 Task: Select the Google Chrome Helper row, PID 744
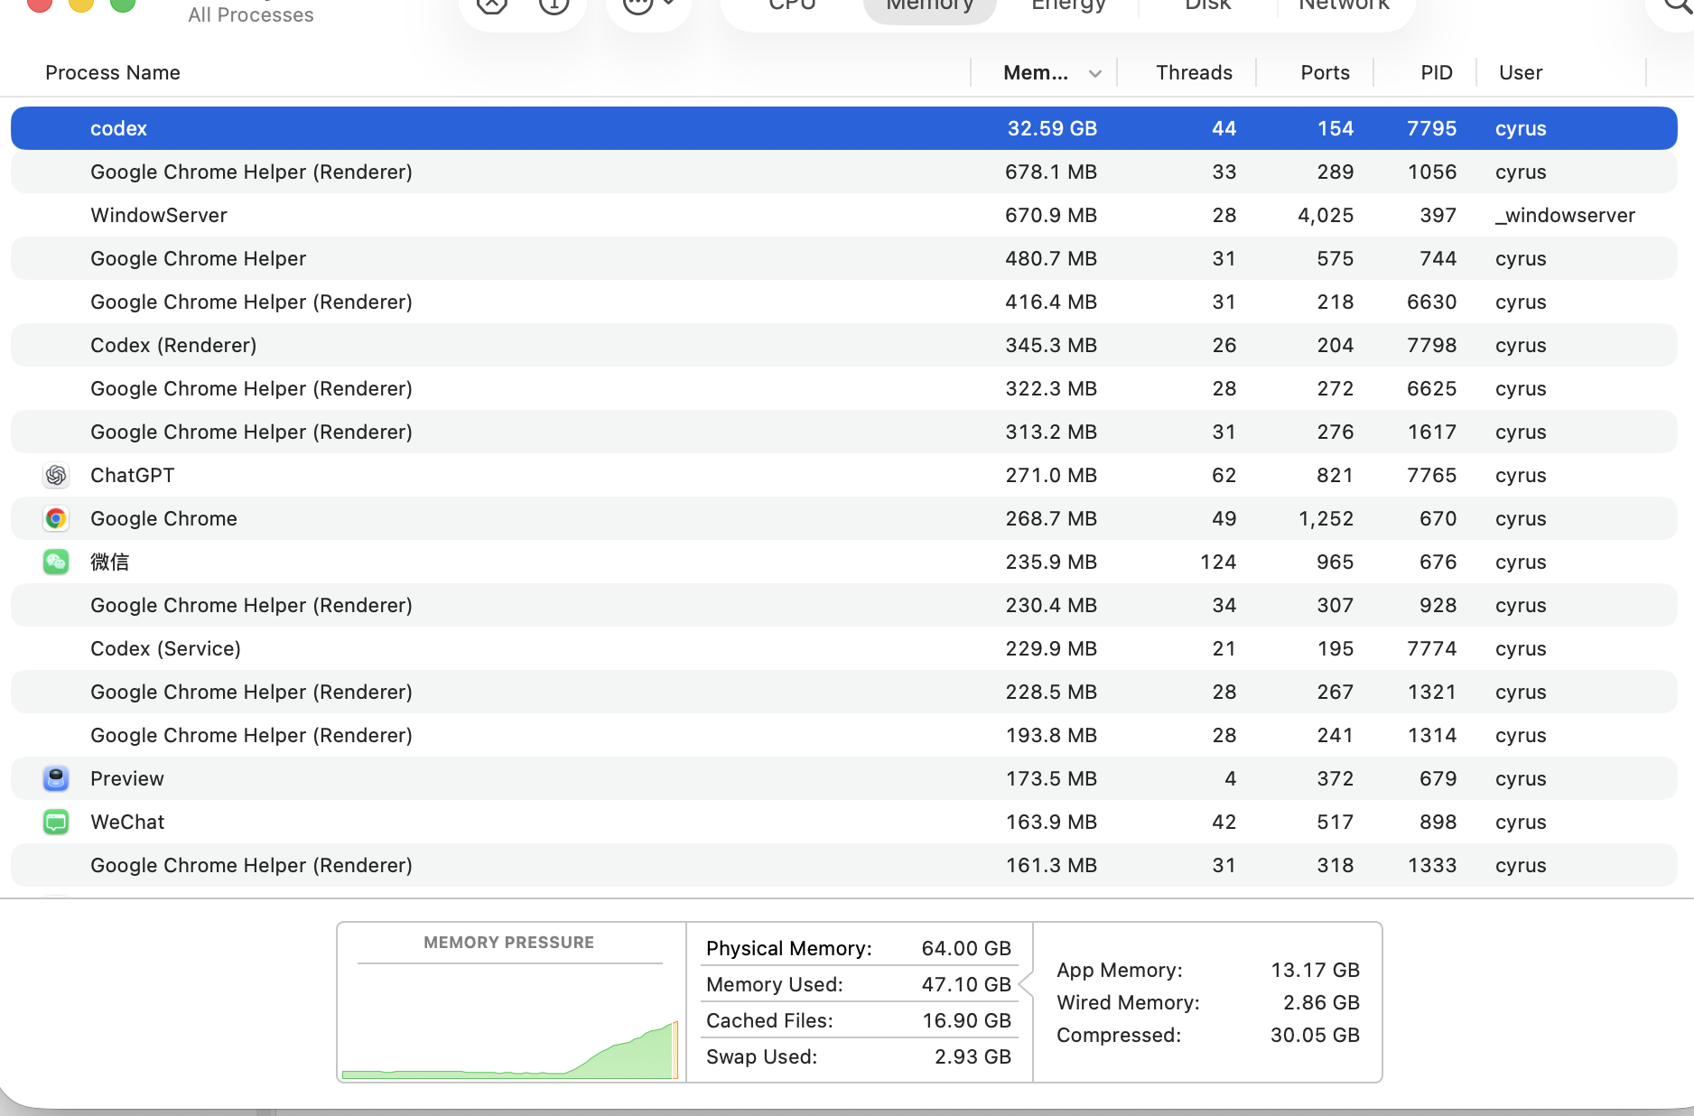coord(844,258)
